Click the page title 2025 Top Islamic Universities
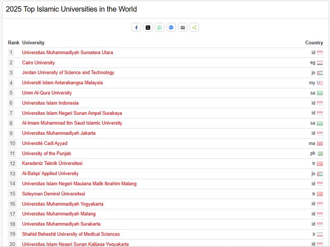 [x=71, y=9]
